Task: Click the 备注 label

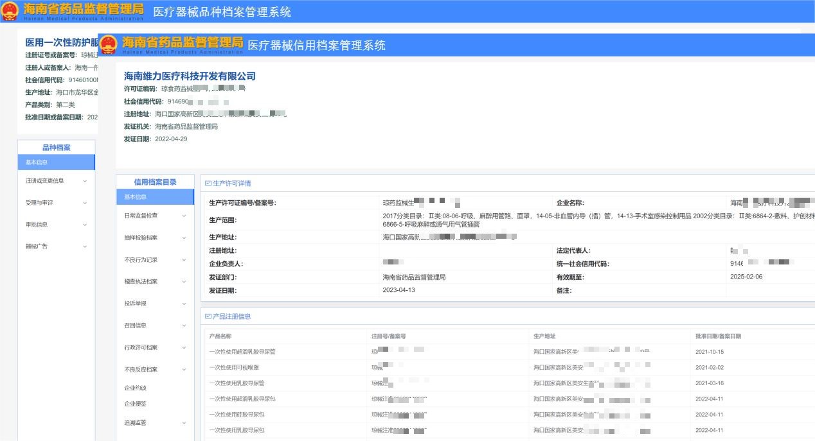Action: pos(564,291)
